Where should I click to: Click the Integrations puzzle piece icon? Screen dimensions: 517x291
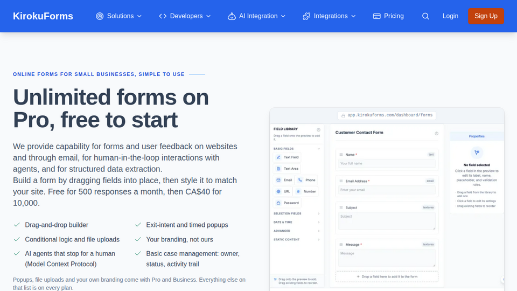coord(306,16)
